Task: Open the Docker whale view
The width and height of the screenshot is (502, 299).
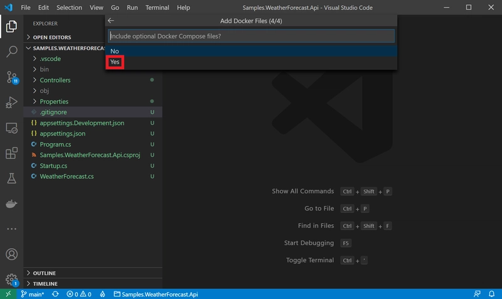Action: click(11, 204)
